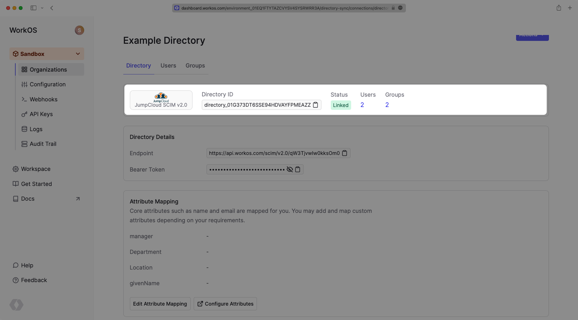Expand the sidebar toggle chevron menu
578x320 pixels.
pos(42,8)
